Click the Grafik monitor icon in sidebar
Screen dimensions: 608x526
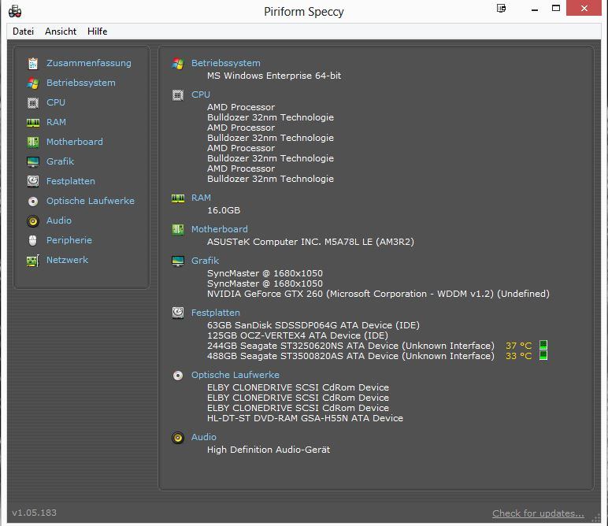coord(33,161)
